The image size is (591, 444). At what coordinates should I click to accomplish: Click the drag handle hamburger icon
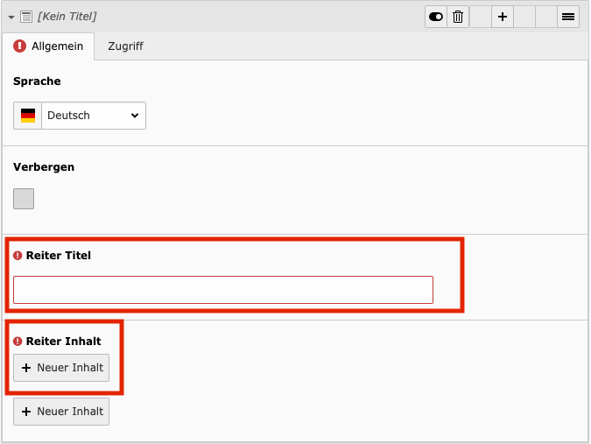[568, 17]
